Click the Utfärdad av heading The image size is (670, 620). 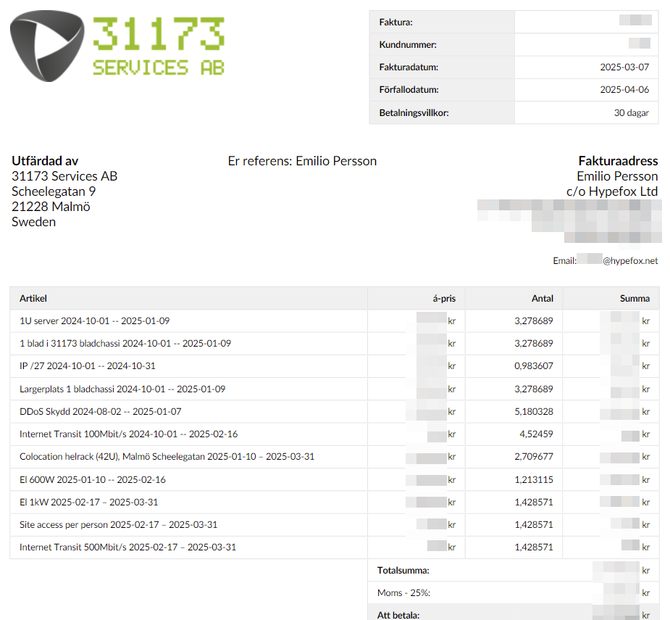(45, 161)
